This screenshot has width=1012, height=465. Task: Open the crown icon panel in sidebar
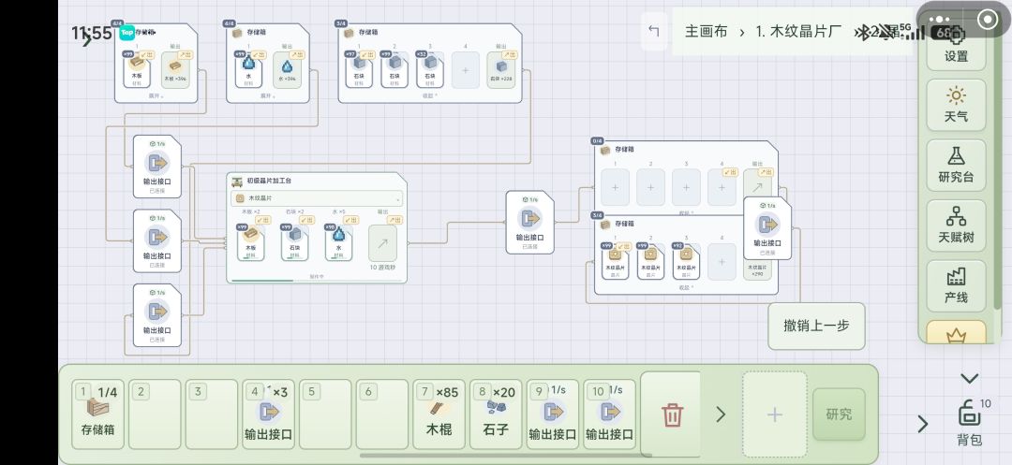[x=956, y=333]
